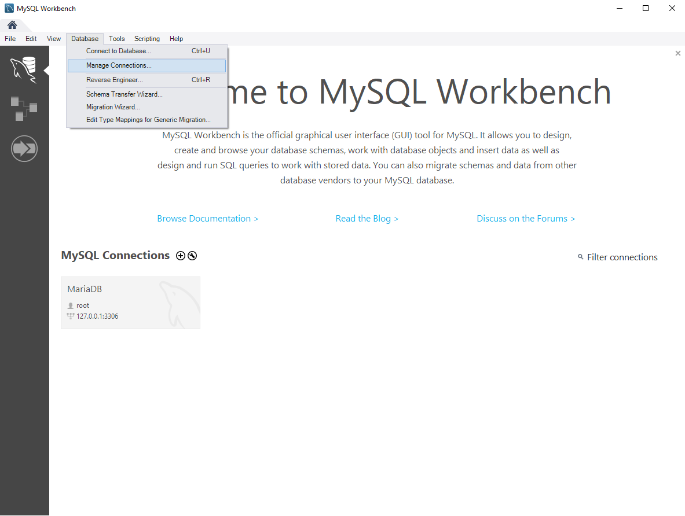The width and height of the screenshot is (685, 516).
Task: Open the Edit menu
Action: pyautogui.click(x=31, y=39)
